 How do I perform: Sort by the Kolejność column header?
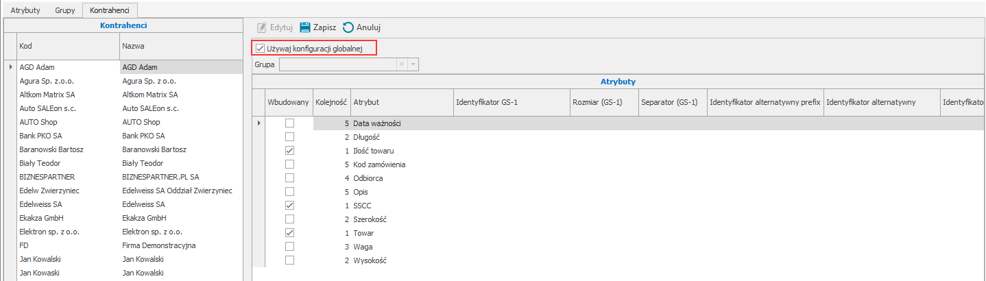[332, 102]
